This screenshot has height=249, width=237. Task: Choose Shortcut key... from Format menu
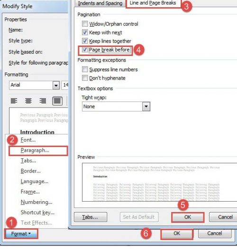(37, 212)
